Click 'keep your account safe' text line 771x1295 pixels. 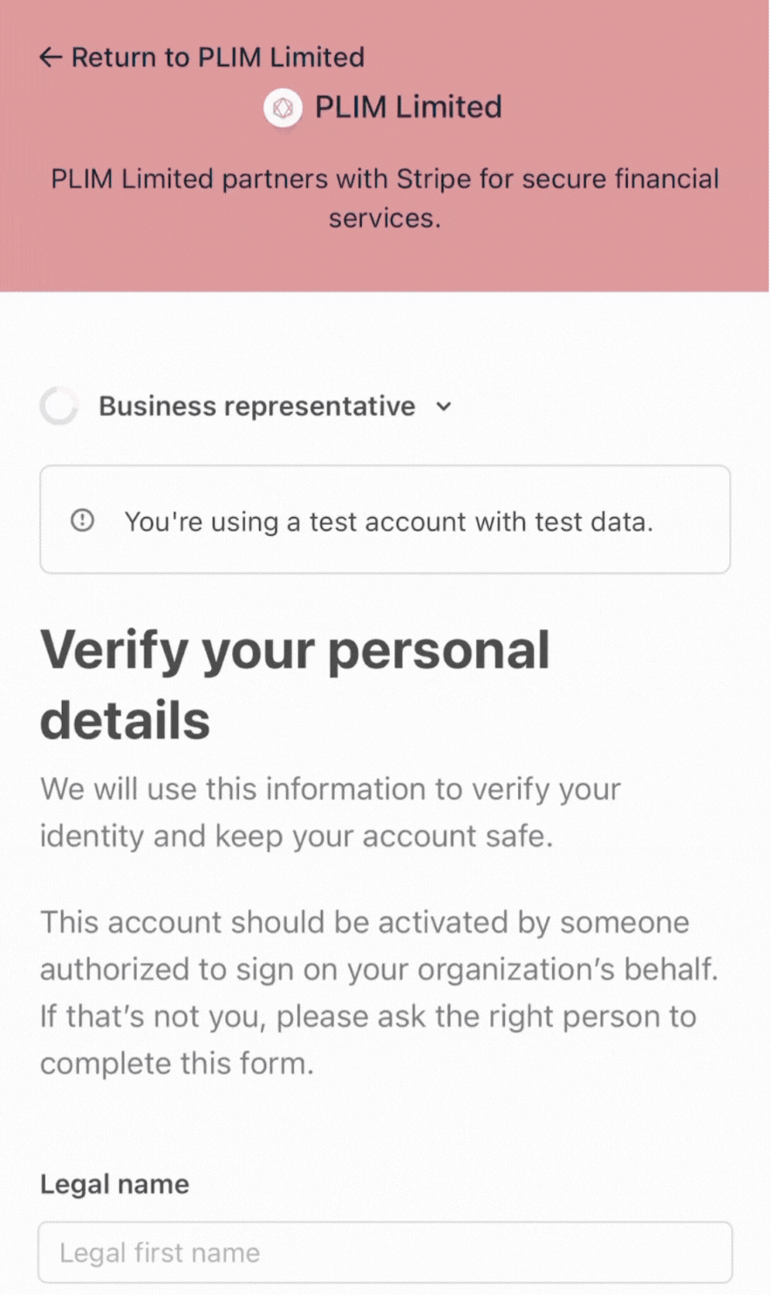pos(297,836)
